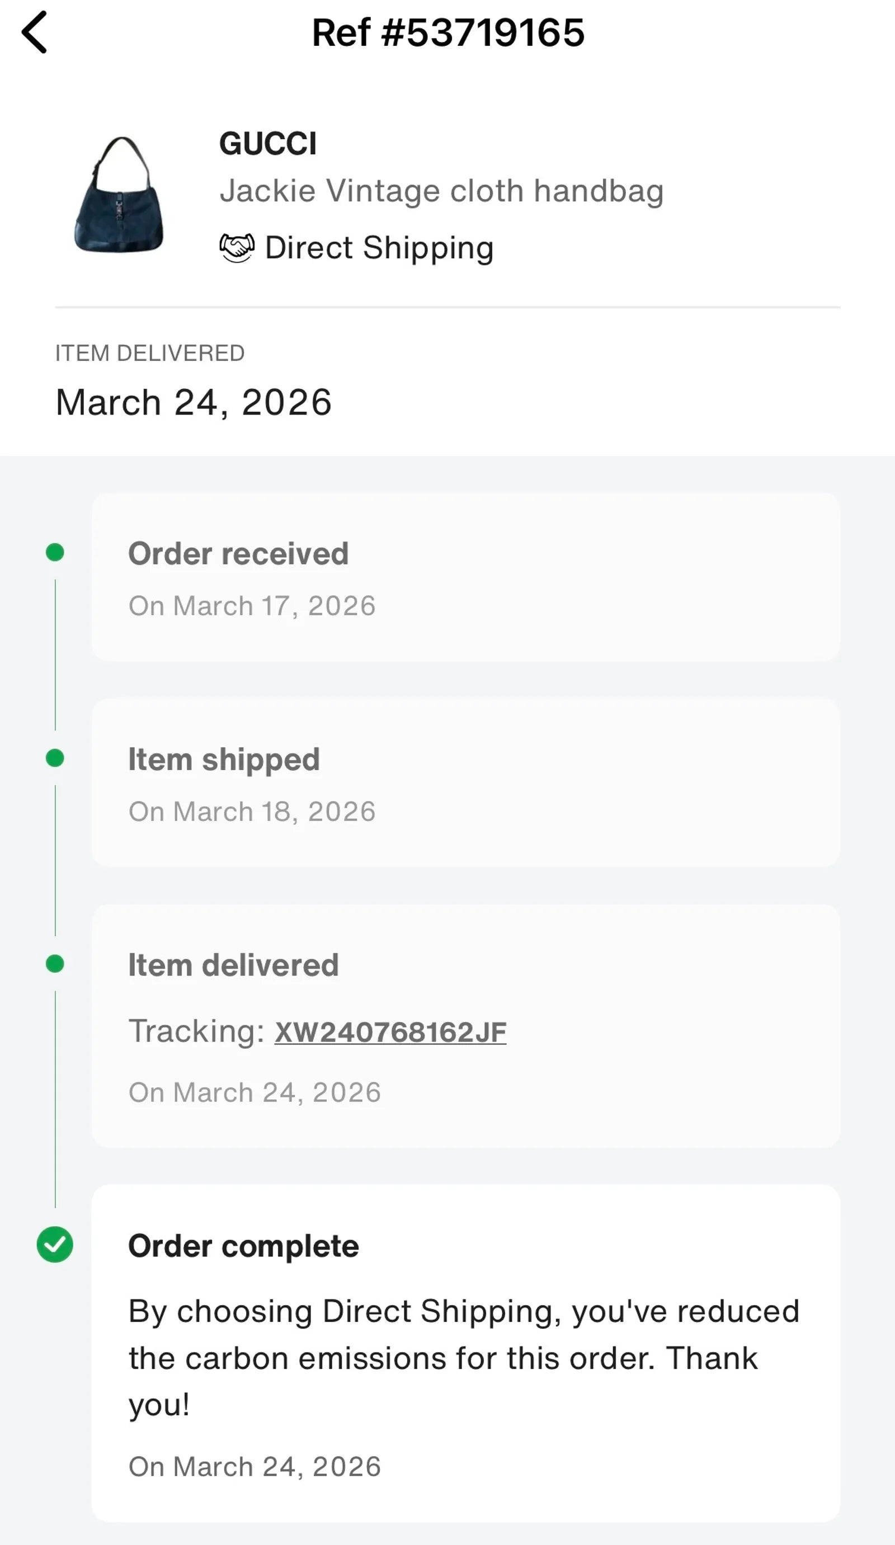895x1545 pixels.
Task: Tap the back arrow
Action: tap(35, 32)
